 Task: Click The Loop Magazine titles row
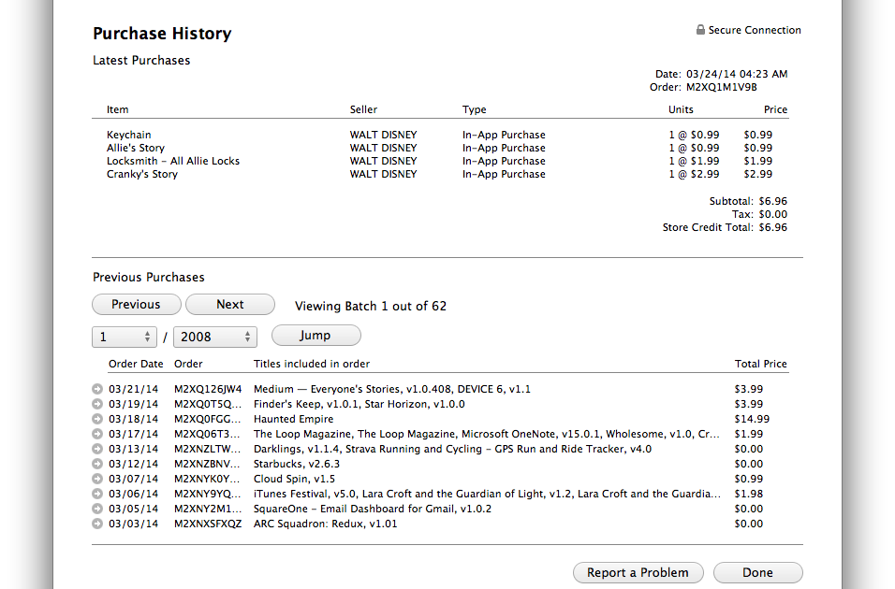[486, 434]
